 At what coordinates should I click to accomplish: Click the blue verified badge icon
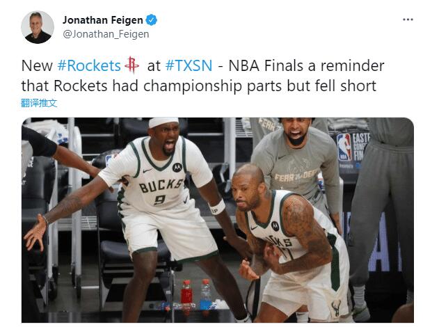click(152, 20)
